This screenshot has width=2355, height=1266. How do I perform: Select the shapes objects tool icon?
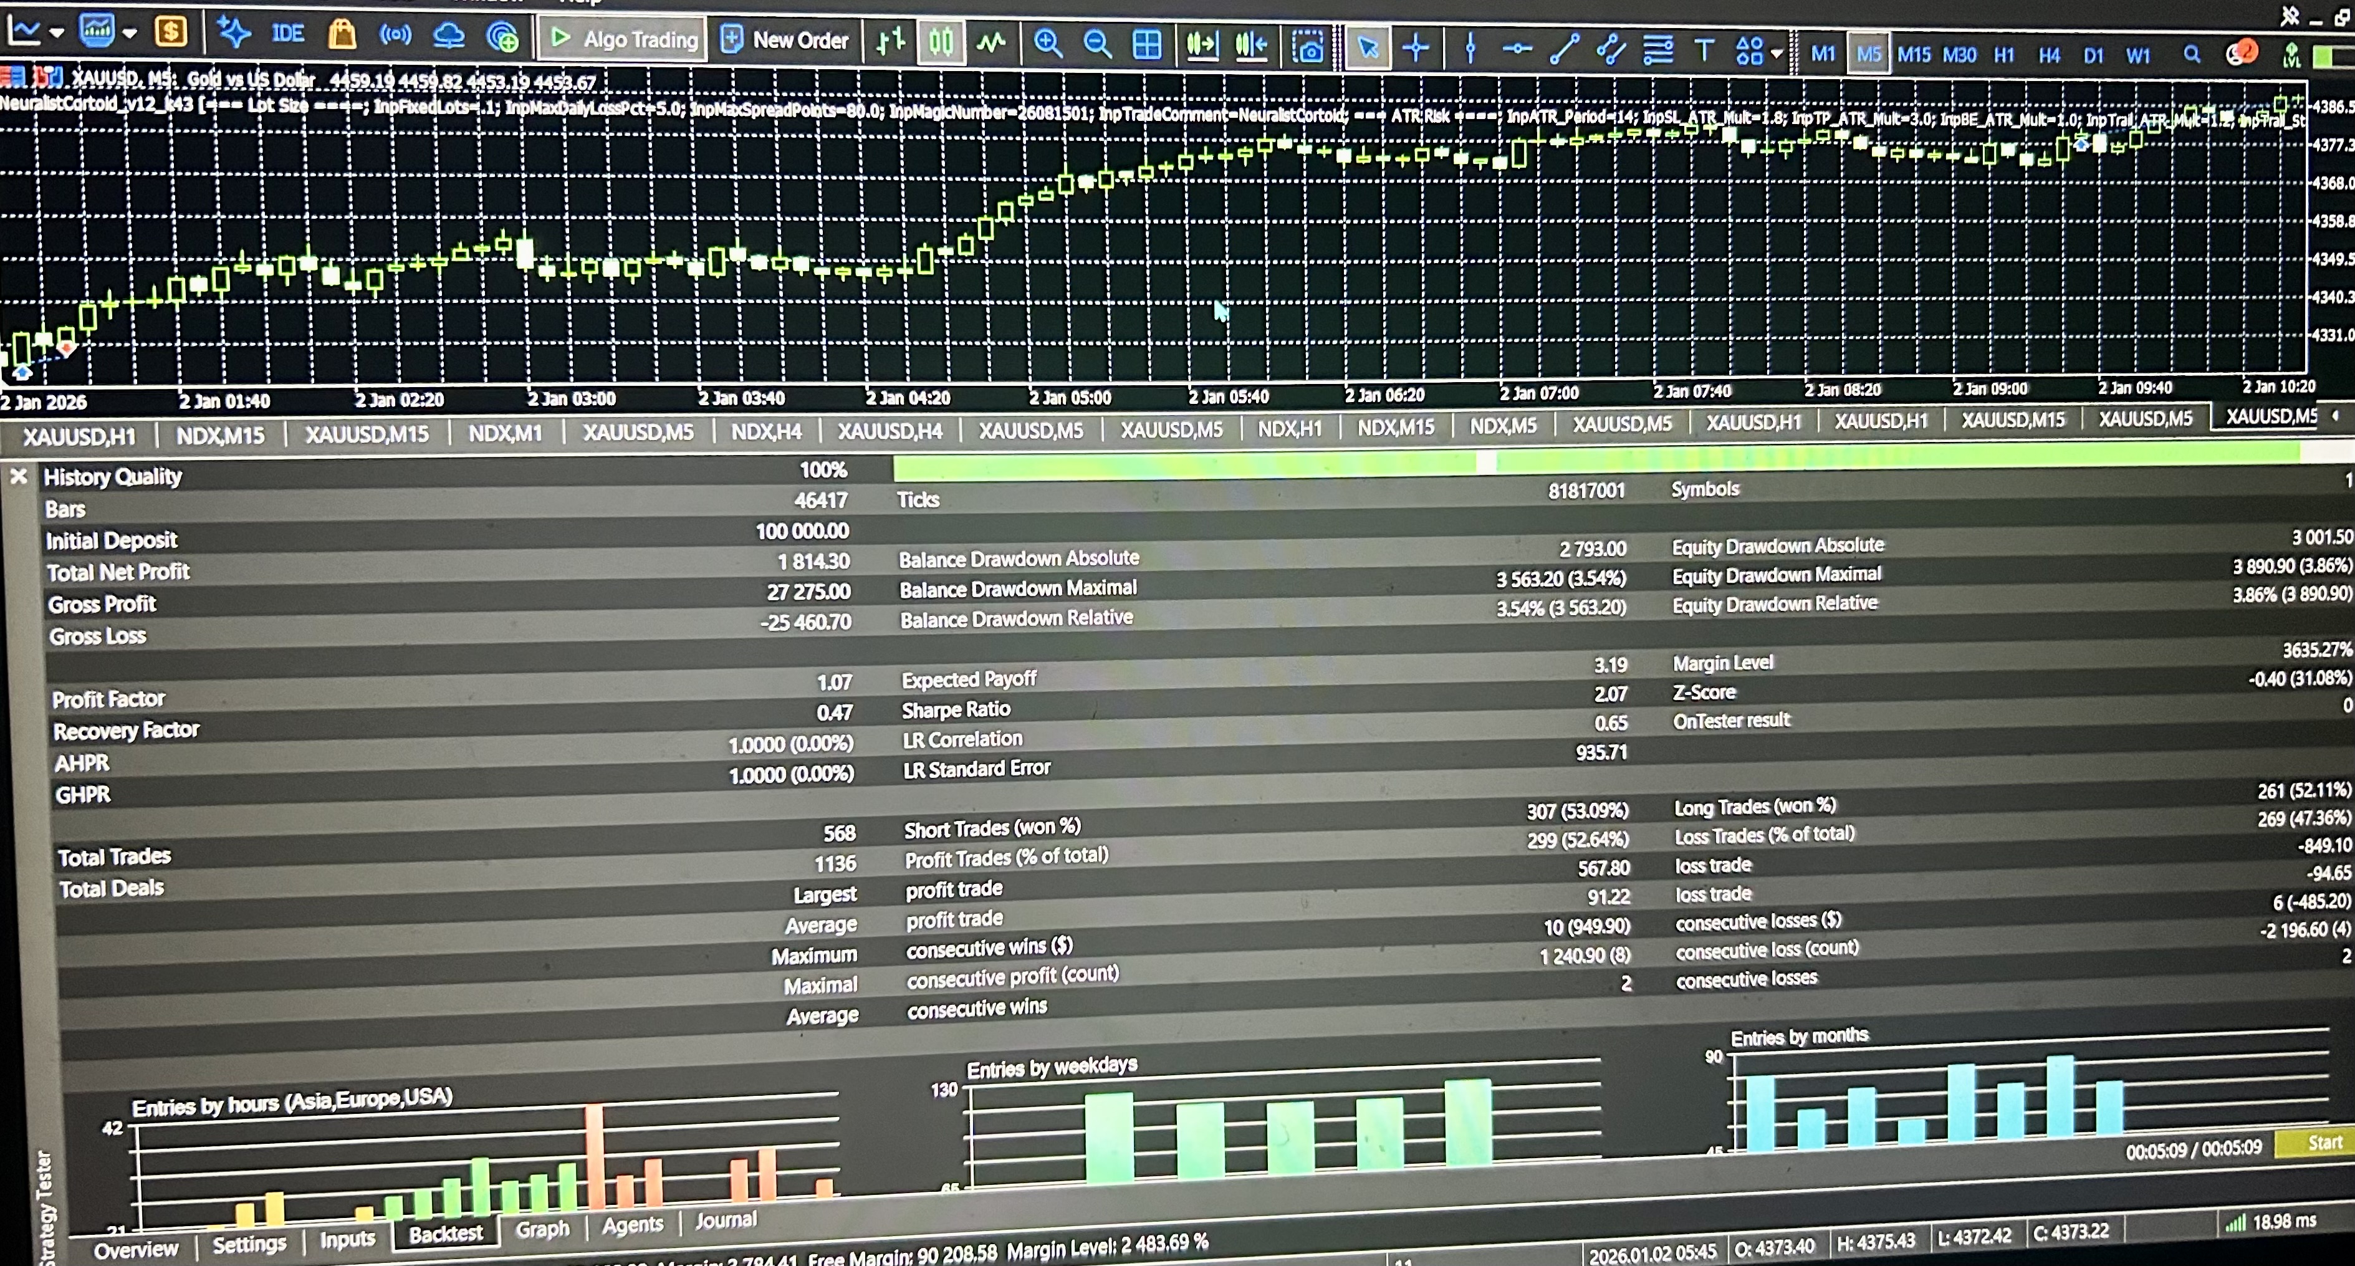[x=1749, y=51]
